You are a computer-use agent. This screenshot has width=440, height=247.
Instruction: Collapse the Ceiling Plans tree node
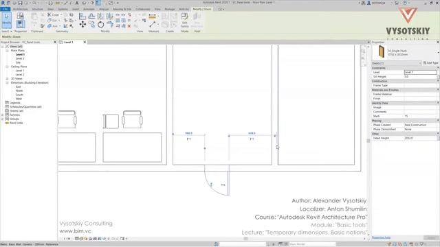[x=7, y=67]
